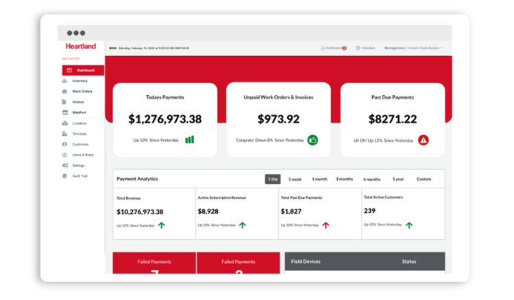Click the Inventory icon in sidebar

(65, 81)
